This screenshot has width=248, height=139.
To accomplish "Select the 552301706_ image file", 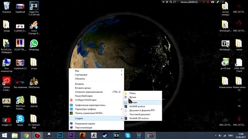I will pos(20,45).
